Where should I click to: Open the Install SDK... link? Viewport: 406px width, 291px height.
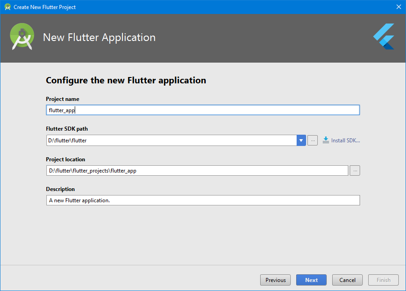click(346, 140)
